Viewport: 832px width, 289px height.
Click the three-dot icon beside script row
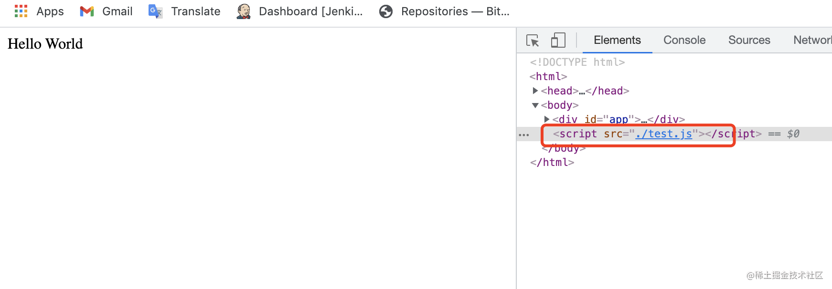[524, 135]
